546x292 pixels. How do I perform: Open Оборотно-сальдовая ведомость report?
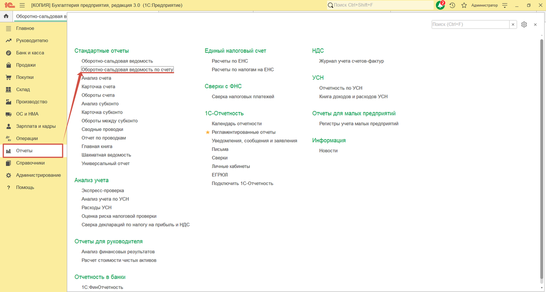[x=117, y=61]
